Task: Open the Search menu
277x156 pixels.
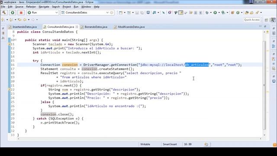Action: point(56,7)
